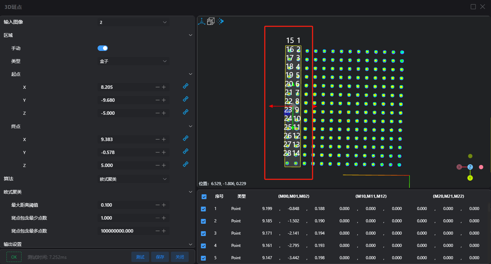Click the (M10,M11,M12) column header
491x264 pixels.
(x=371, y=196)
